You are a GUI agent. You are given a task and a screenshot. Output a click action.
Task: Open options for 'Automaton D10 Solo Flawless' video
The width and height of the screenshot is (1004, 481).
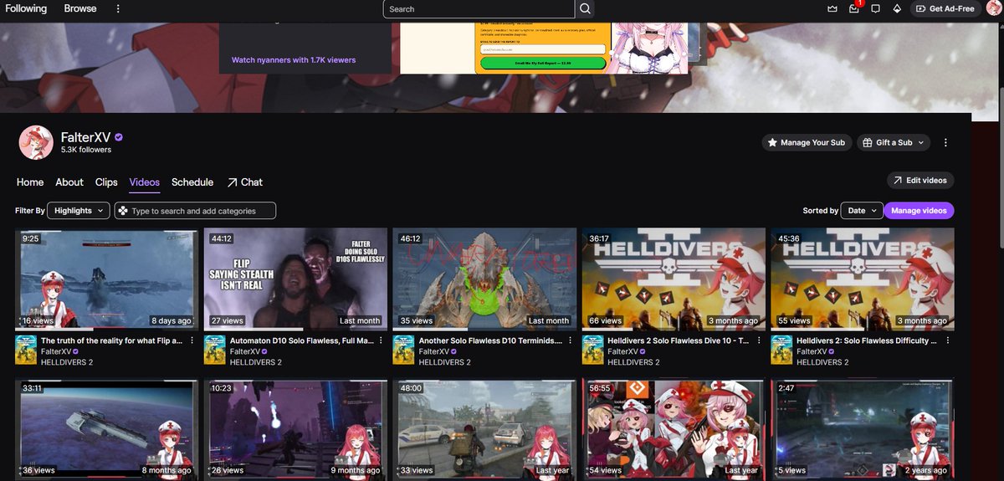point(382,340)
